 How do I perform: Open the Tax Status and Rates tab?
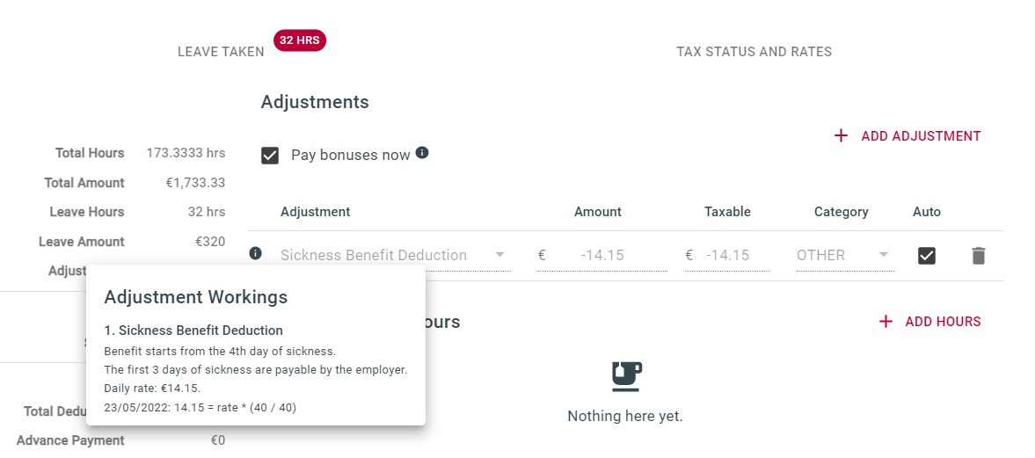[x=754, y=52]
